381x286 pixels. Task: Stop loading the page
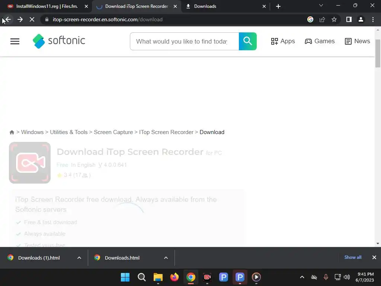[32, 20]
